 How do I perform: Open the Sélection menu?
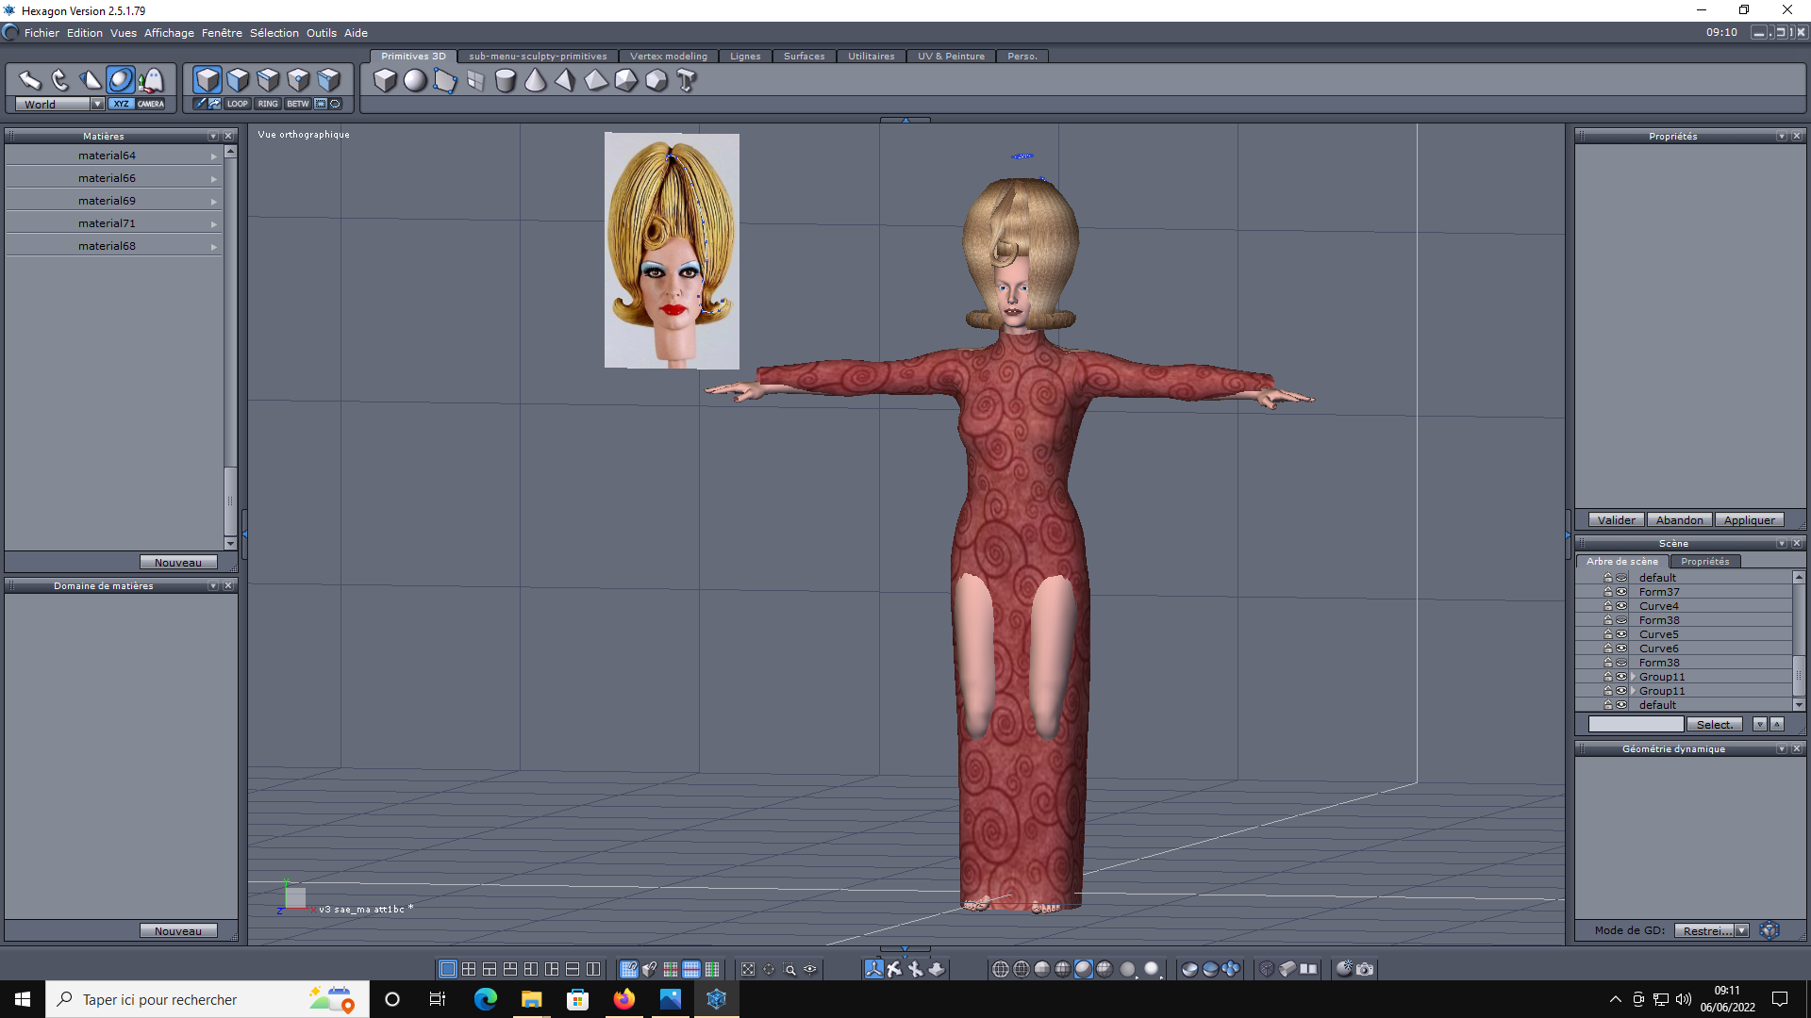tap(274, 33)
